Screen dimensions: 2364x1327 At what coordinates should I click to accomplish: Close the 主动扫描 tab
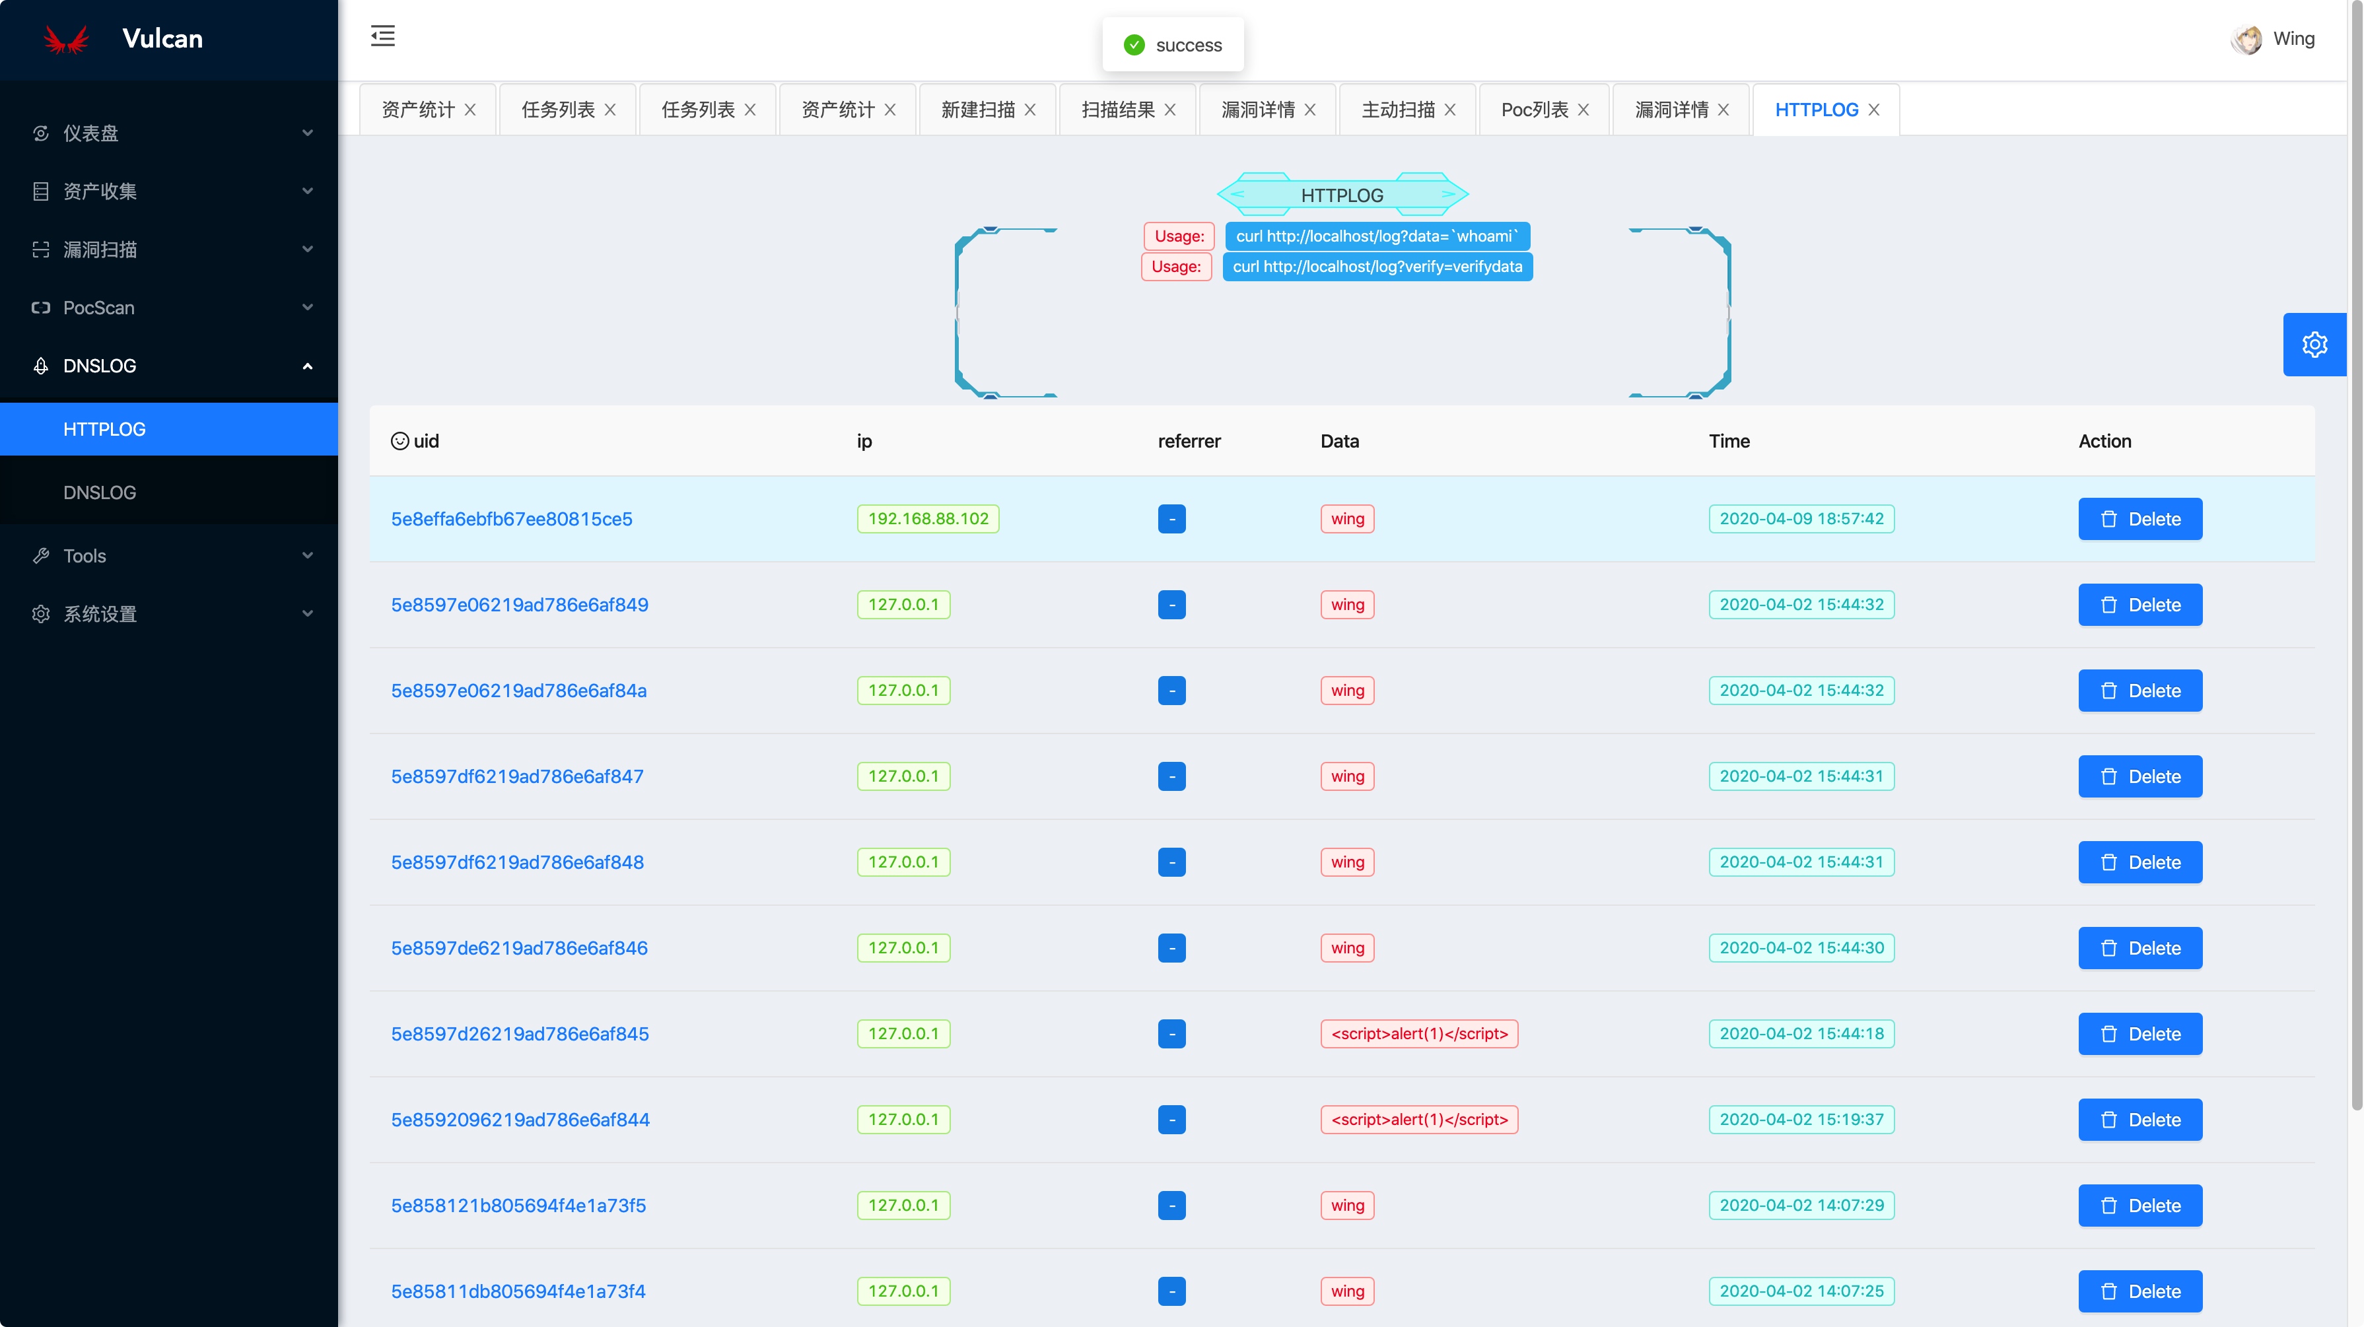(x=1450, y=110)
